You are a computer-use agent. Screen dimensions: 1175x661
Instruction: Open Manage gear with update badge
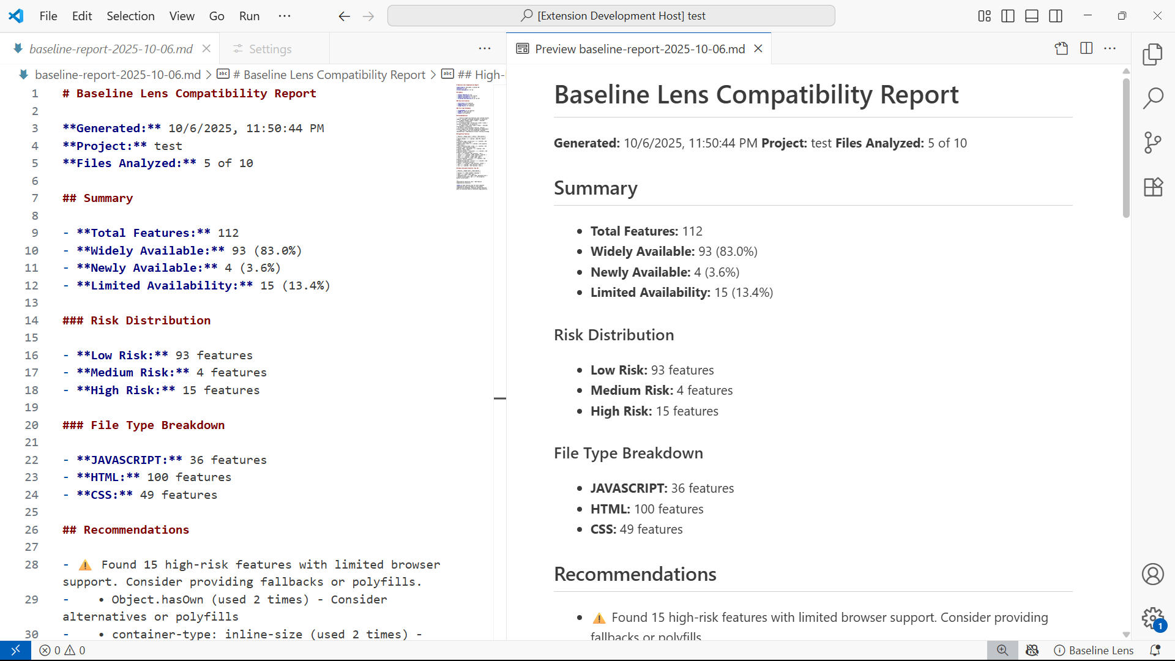point(1152,618)
